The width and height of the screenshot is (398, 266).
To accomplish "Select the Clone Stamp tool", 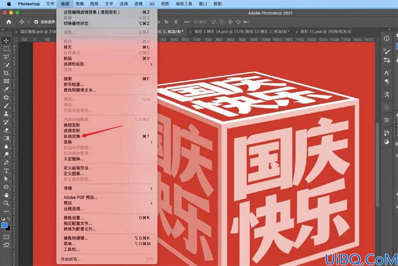I will (x=6, y=114).
